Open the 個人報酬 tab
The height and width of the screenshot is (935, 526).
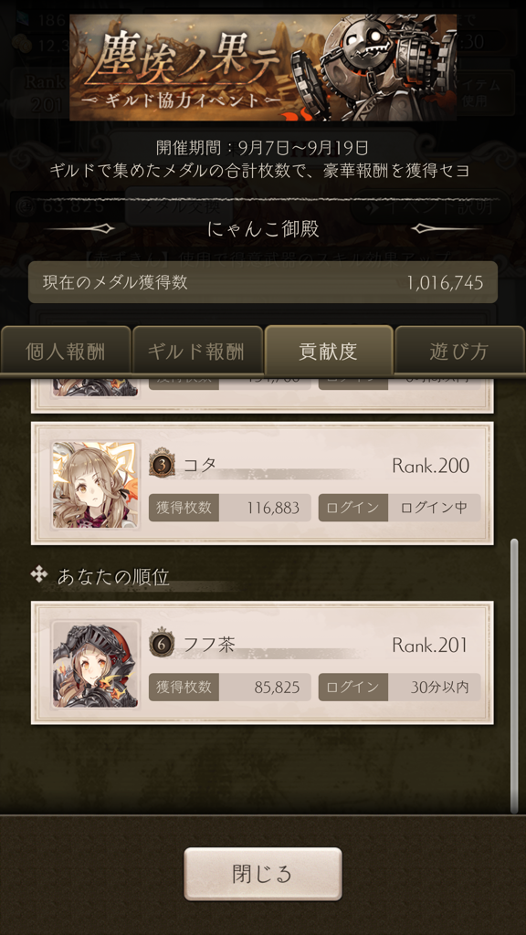[x=66, y=352]
